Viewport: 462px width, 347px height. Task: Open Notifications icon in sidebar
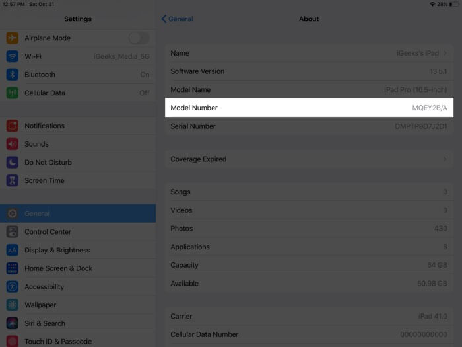coord(13,126)
